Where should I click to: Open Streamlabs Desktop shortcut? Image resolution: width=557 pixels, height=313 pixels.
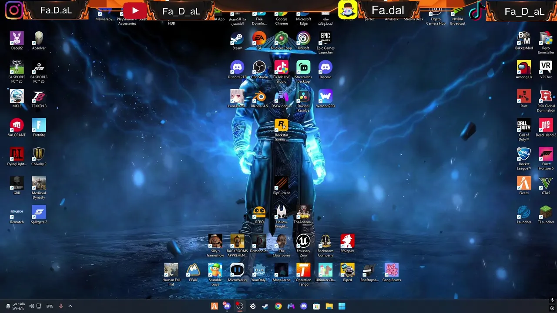[x=303, y=72]
